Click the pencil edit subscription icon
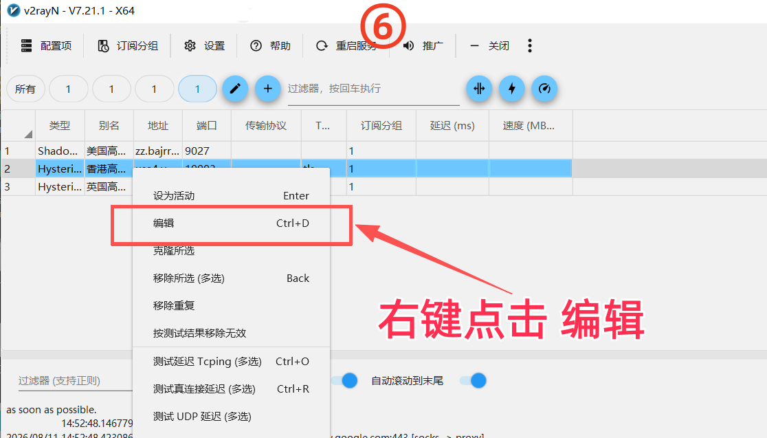 pos(235,89)
